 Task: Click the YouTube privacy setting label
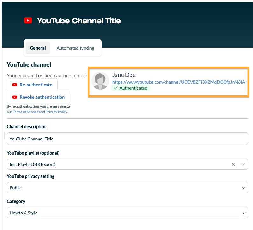pyautogui.click(x=31, y=176)
